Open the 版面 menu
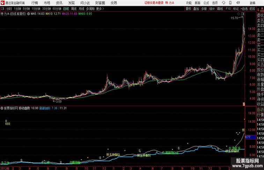 pyautogui.click(x=197, y=3)
